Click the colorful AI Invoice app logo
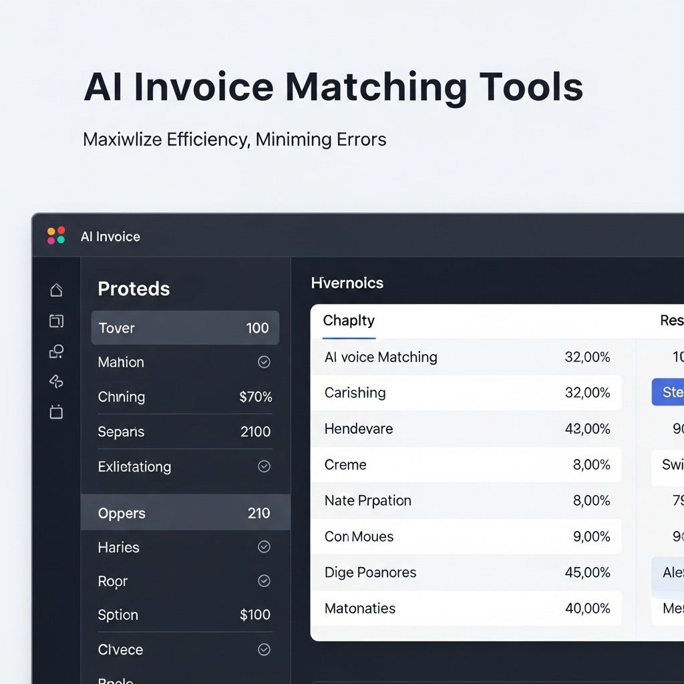This screenshot has height=684, width=684. click(56, 236)
